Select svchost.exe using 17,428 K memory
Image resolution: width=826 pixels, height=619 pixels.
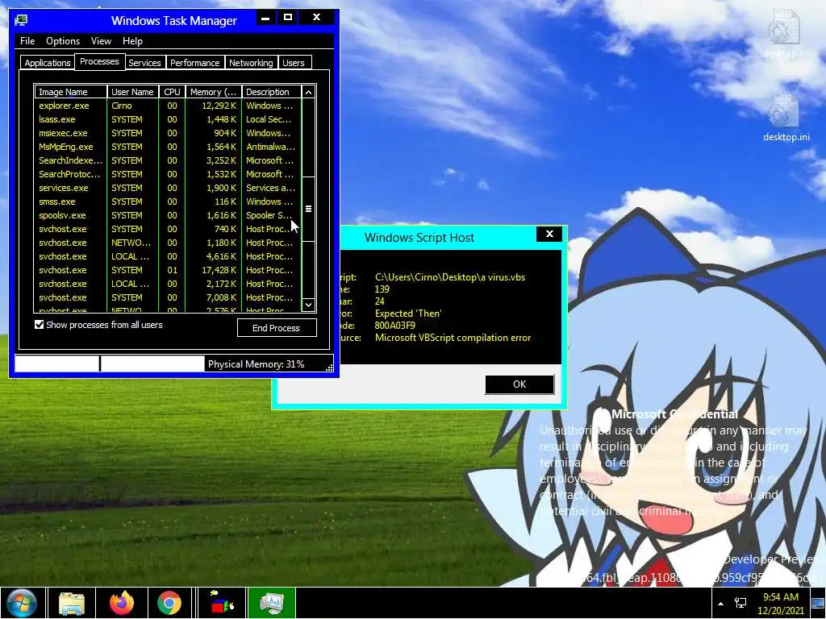[x=168, y=270]
